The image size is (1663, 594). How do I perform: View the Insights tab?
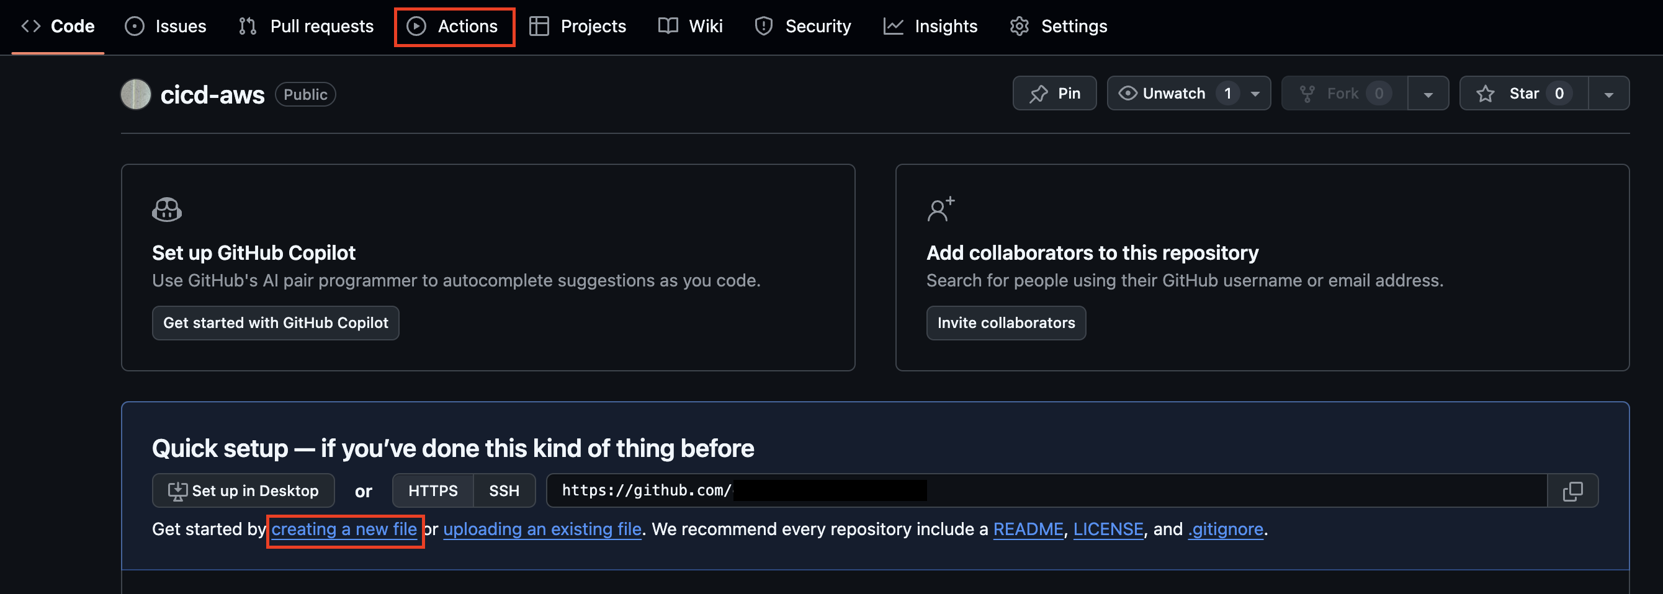[930, 26]
